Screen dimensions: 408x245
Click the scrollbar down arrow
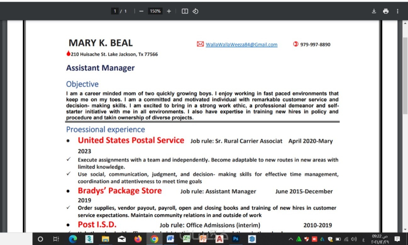coord(405,229)
